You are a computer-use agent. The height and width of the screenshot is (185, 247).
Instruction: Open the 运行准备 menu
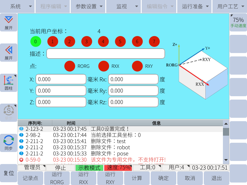pos(194,6)
